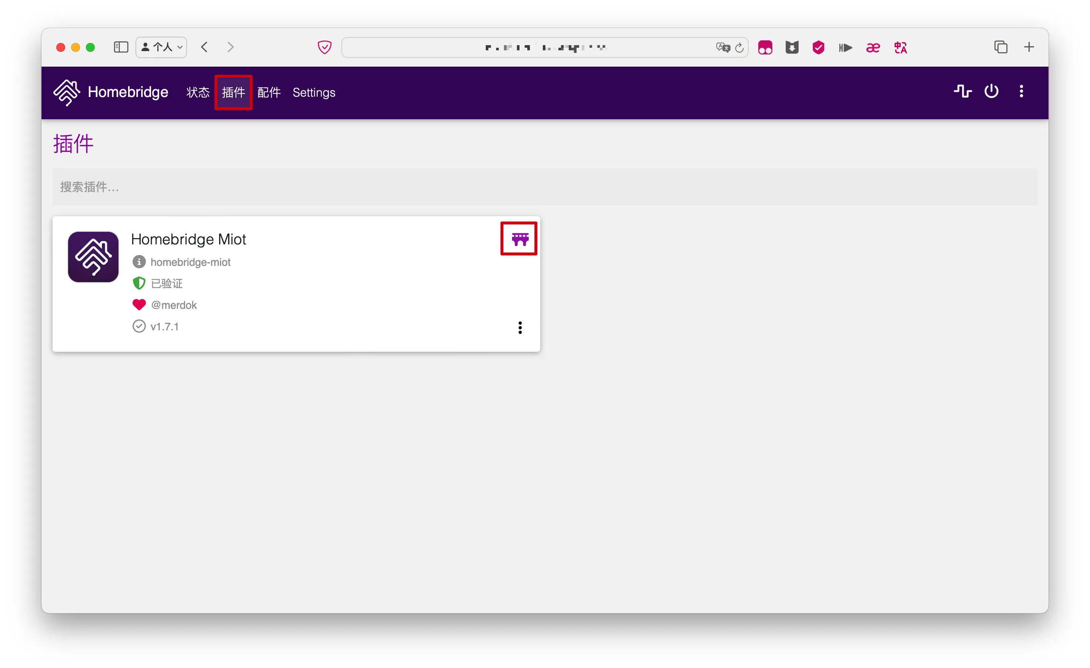1090x668 pixels.
Task: Open the child bridge setup icon
Action: click(x=520, y=239)
